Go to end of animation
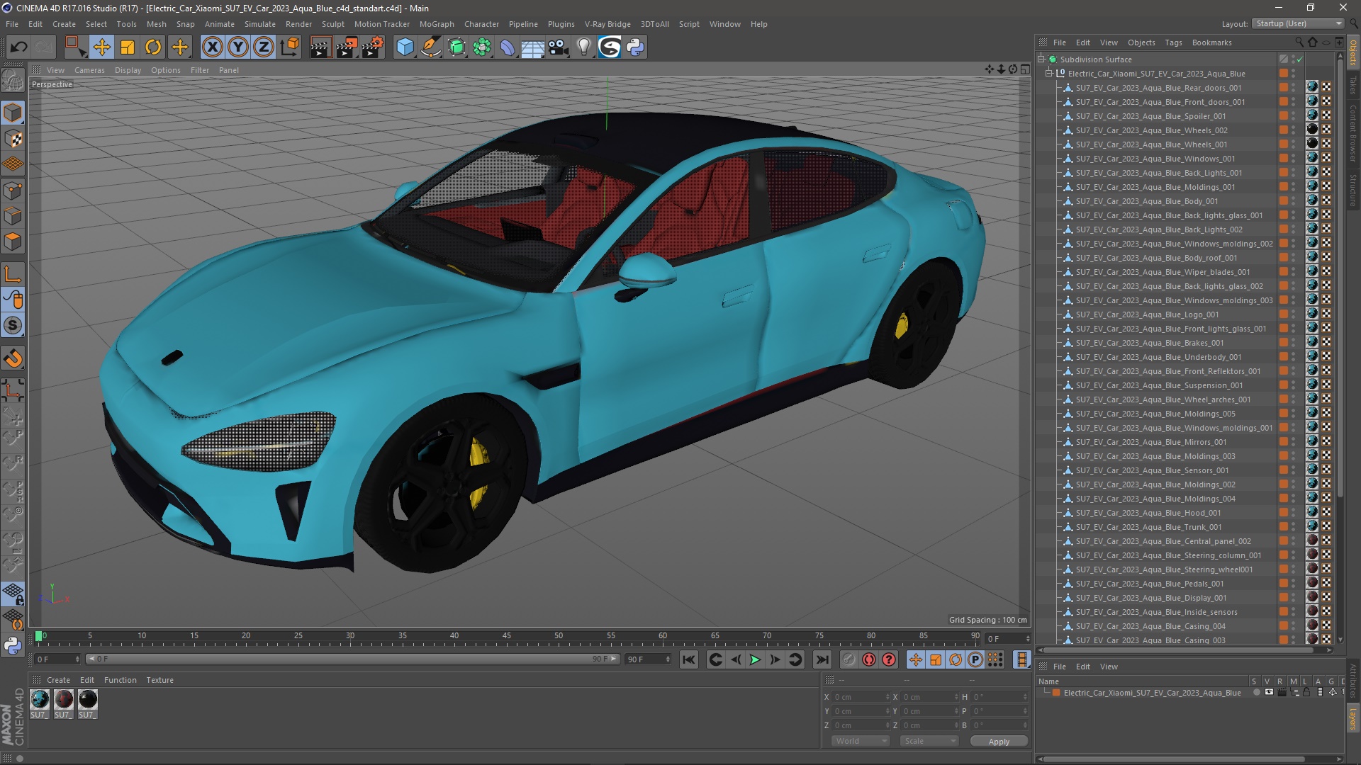Image resolution: width=1361 pixels, height=765 pixels. coord(822,659)
